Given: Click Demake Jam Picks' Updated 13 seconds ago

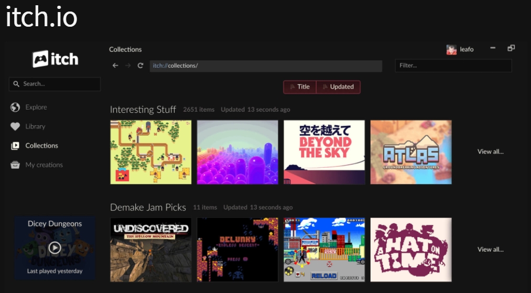Looking at the screenshot, I should (x=258, y=208).
